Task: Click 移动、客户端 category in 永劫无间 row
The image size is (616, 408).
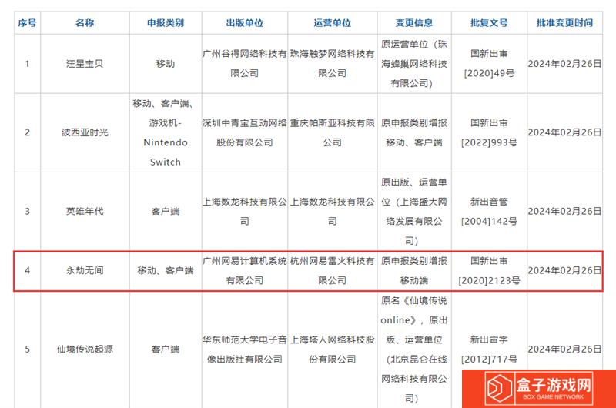Action: tap(166, 270)
